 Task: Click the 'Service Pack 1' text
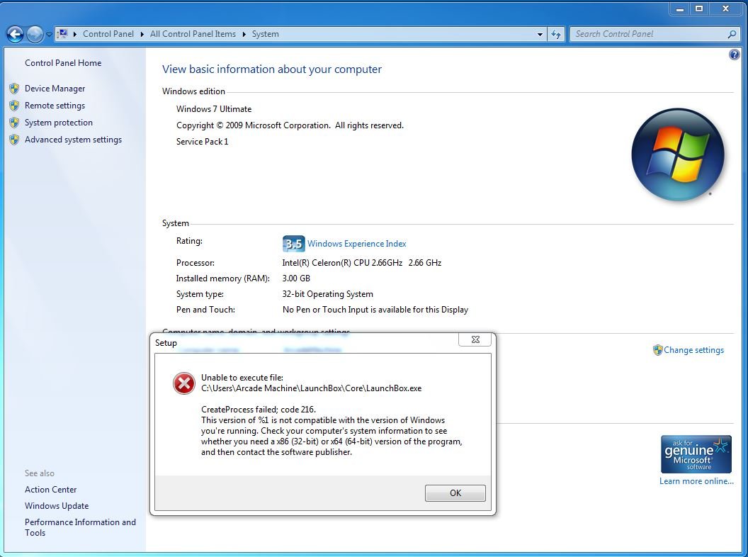[x=203, y=141]
